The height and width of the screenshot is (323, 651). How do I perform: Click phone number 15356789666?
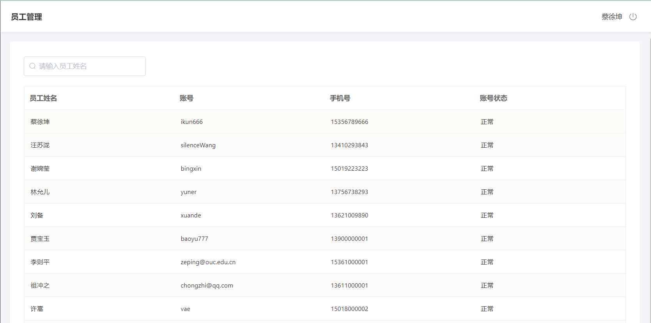[350, 122]
